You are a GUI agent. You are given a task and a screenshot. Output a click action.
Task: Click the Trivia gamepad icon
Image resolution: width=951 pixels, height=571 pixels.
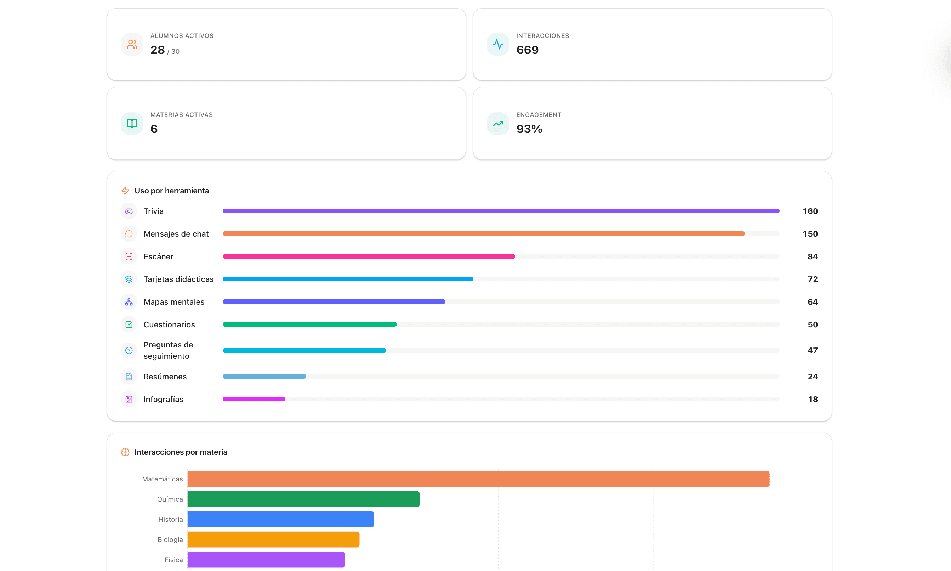[x=129, y=211]
